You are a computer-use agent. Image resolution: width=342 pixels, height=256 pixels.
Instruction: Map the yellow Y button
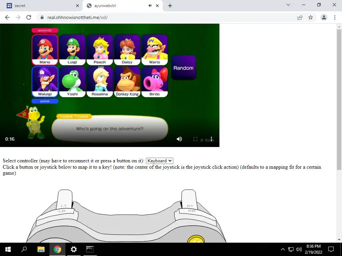pos(196,239)
